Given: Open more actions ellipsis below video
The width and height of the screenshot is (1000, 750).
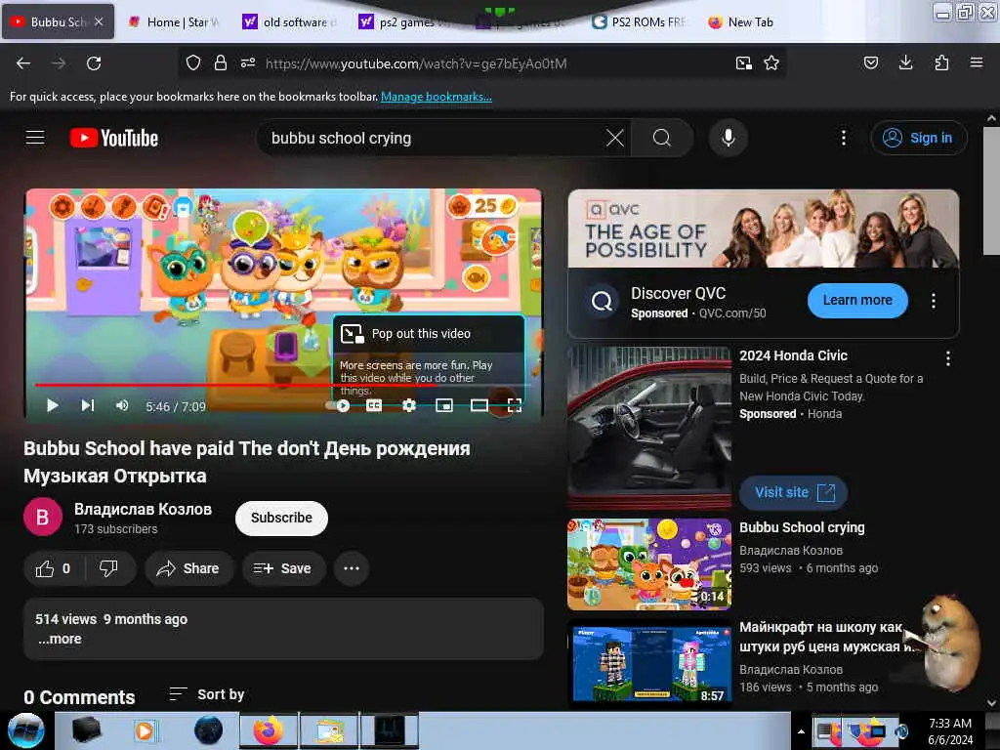Looking at the screenshot, I should coord(352,568).
